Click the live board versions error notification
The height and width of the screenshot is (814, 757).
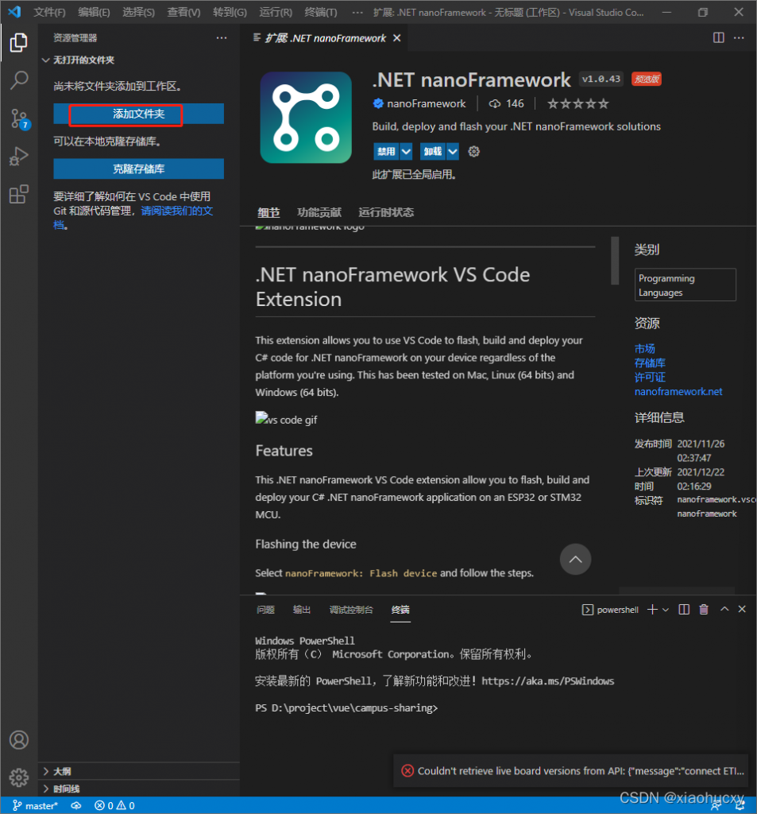click(571, 771)
